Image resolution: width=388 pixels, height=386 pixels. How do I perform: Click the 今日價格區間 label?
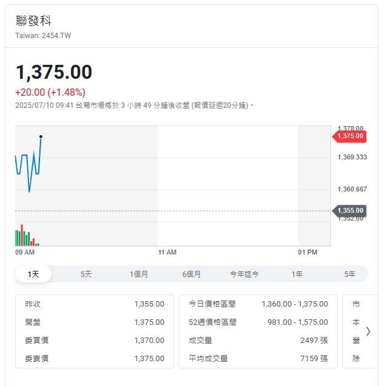(x=212, y=304)
